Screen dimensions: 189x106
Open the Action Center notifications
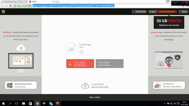point(178,103)
